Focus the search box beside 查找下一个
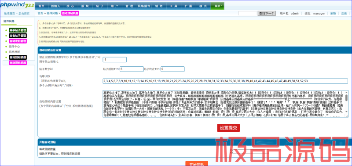The image size is (352, 166). click(x=247, y=14)
